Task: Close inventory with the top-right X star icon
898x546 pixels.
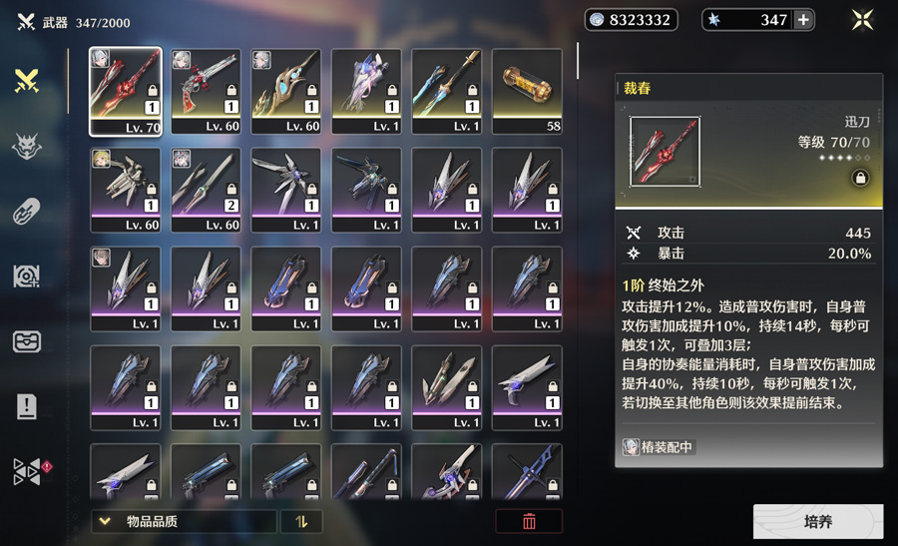Action: tap(862, 20)
